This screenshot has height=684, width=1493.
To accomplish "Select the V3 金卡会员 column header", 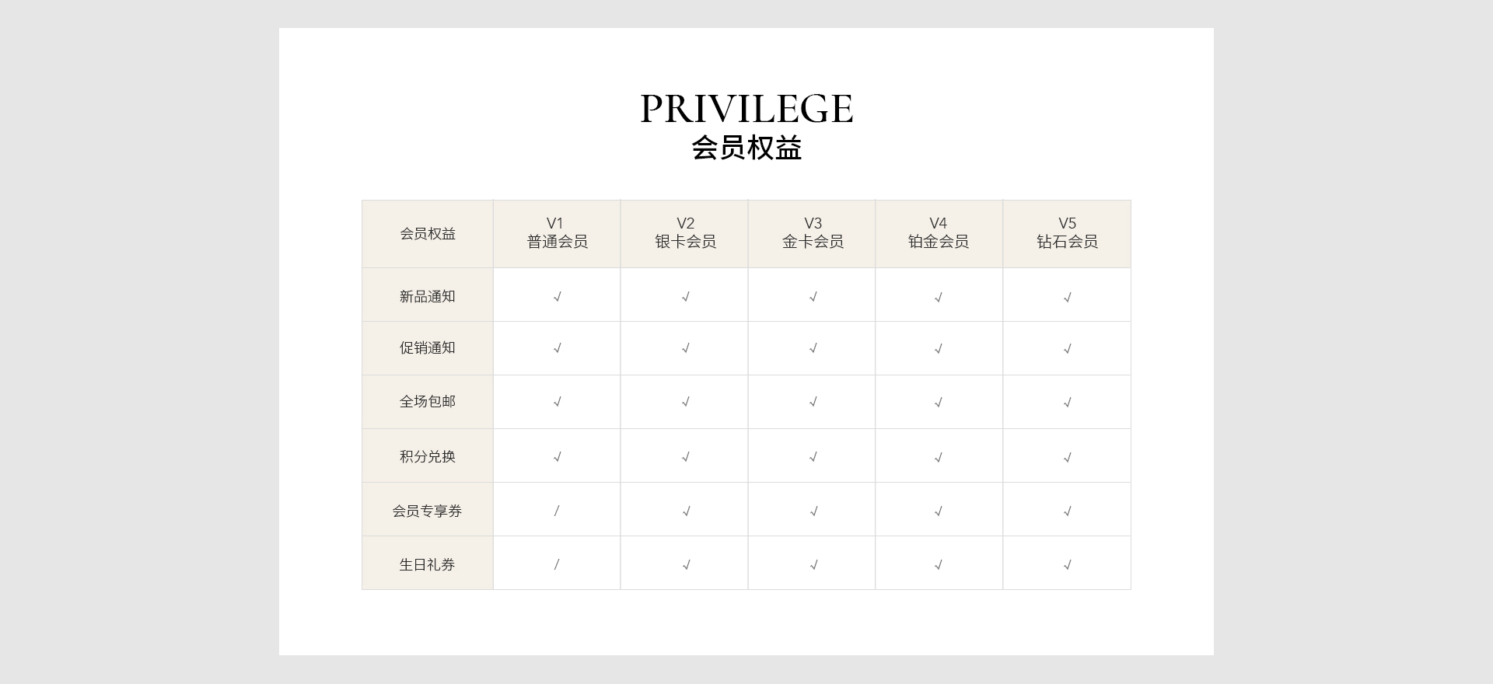I will click(813, 233).
